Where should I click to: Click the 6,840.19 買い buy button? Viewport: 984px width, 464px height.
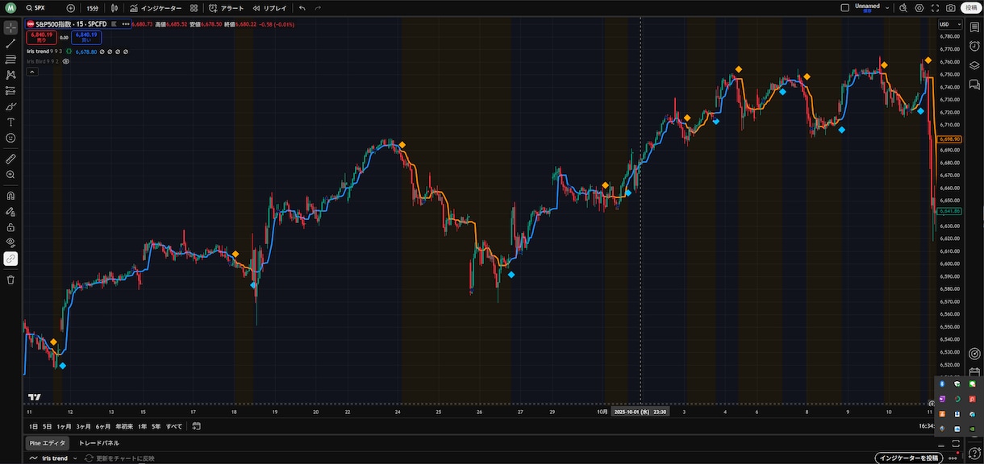(86, 37)
